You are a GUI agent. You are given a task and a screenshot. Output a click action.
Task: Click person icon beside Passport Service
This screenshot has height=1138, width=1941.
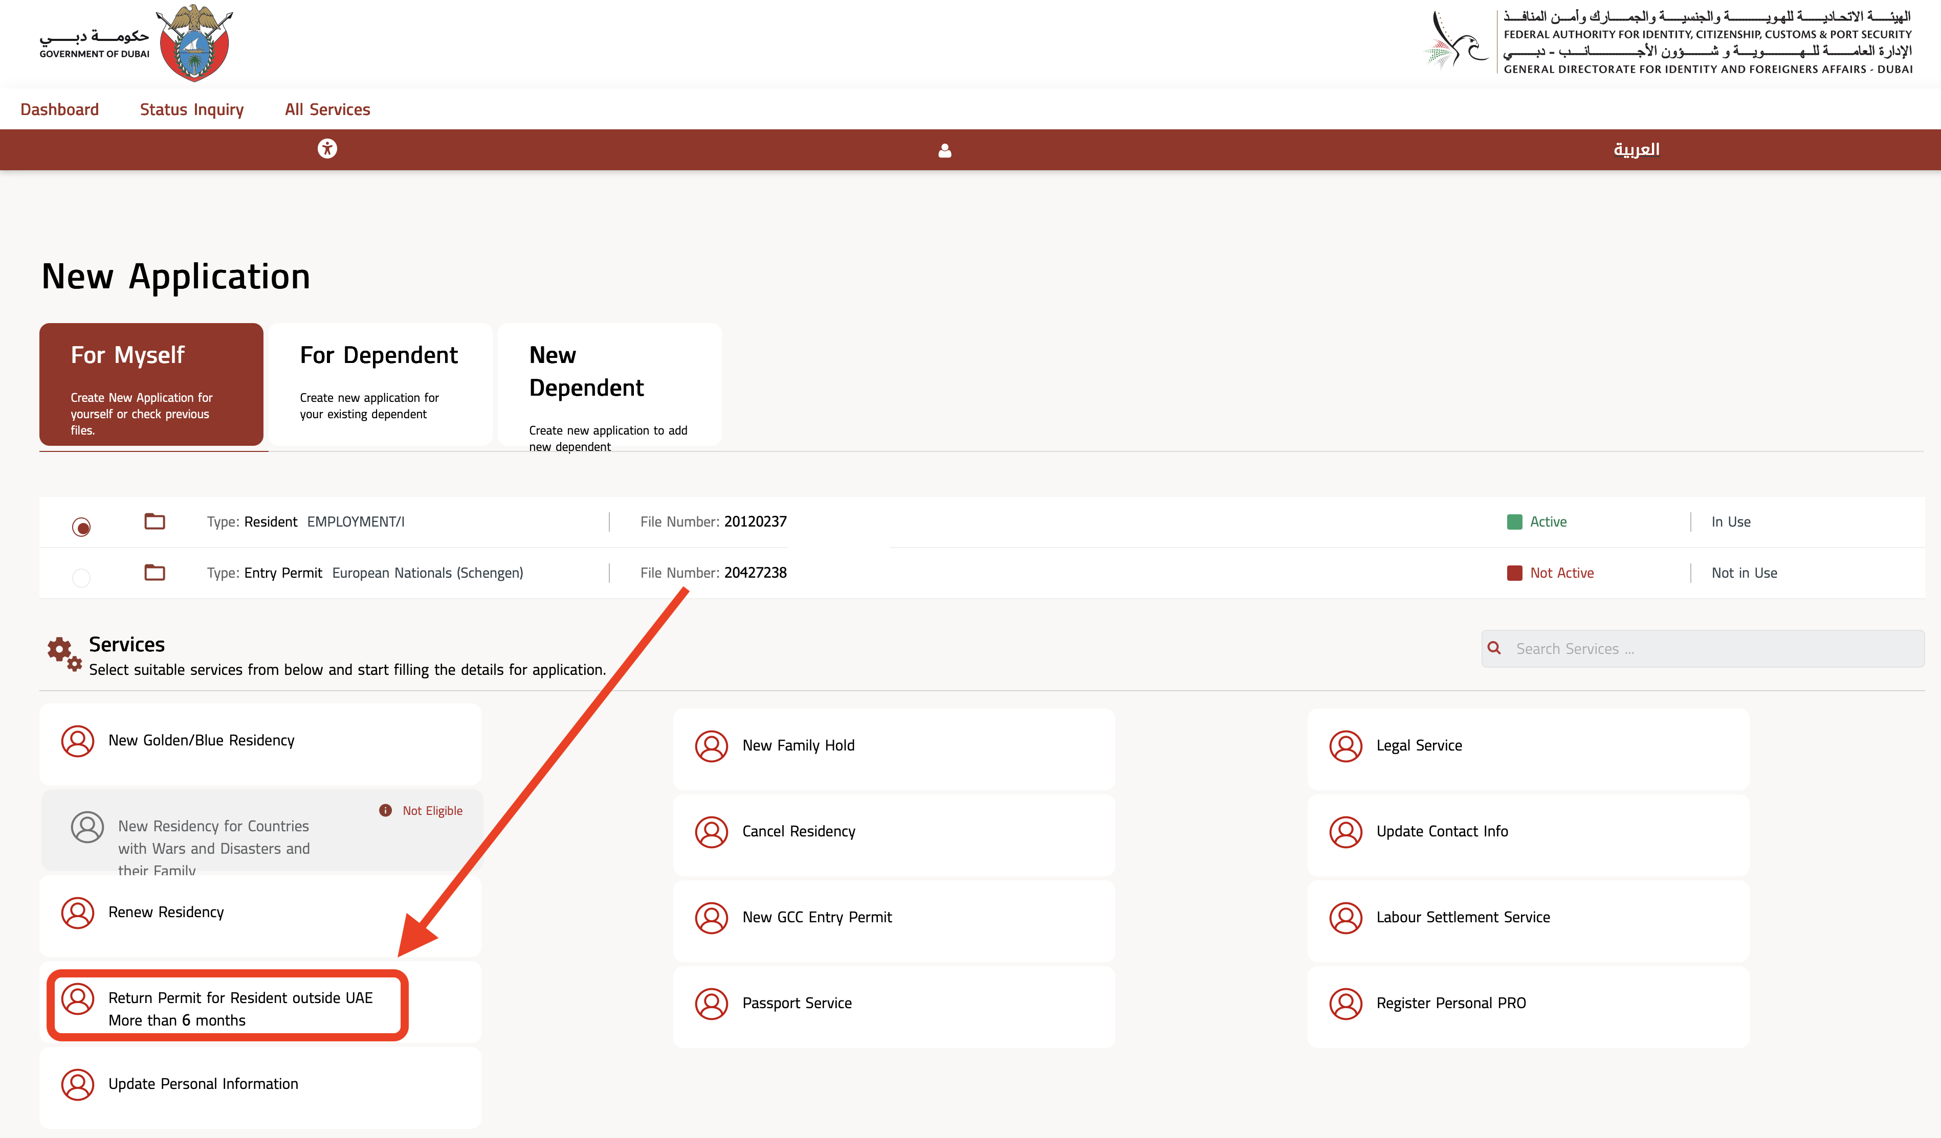(x=712, y=1004)
